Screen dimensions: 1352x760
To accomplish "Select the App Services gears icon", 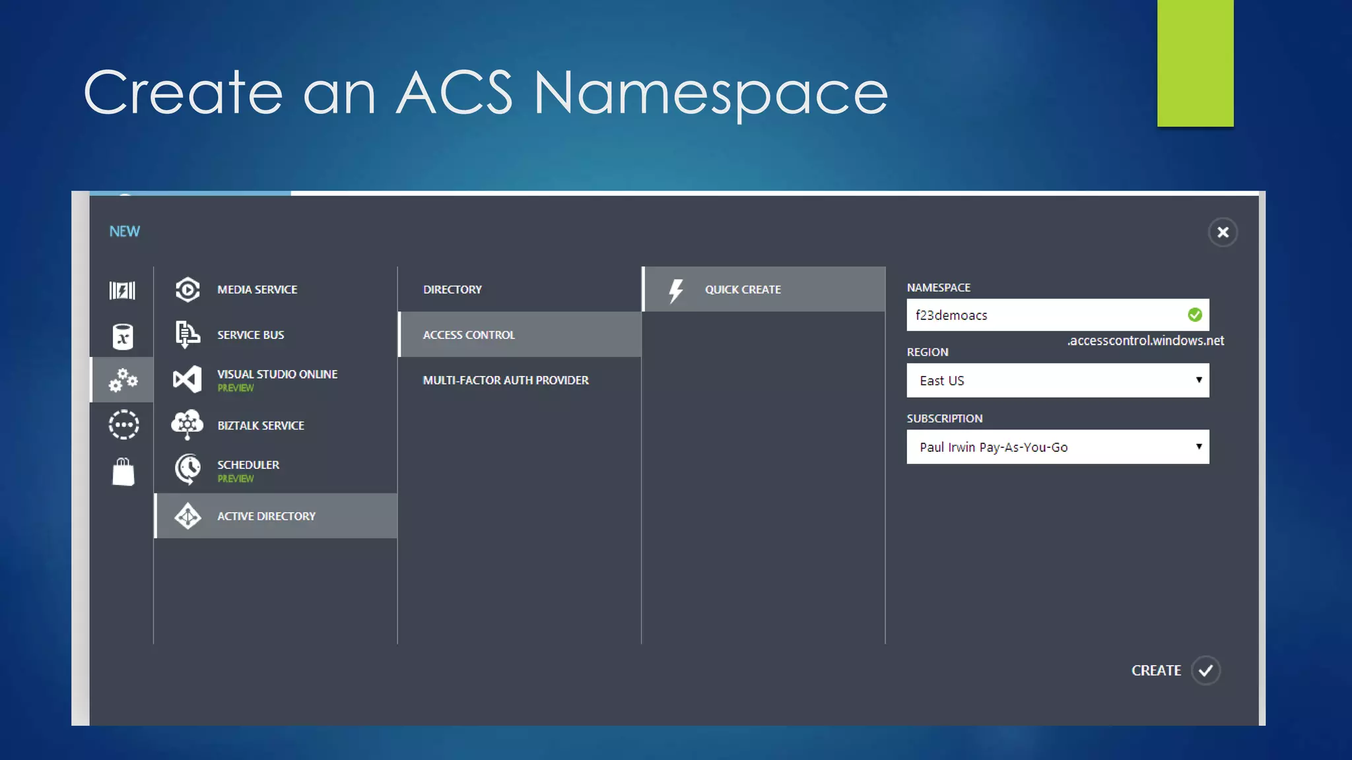I will tap(123, 380).
